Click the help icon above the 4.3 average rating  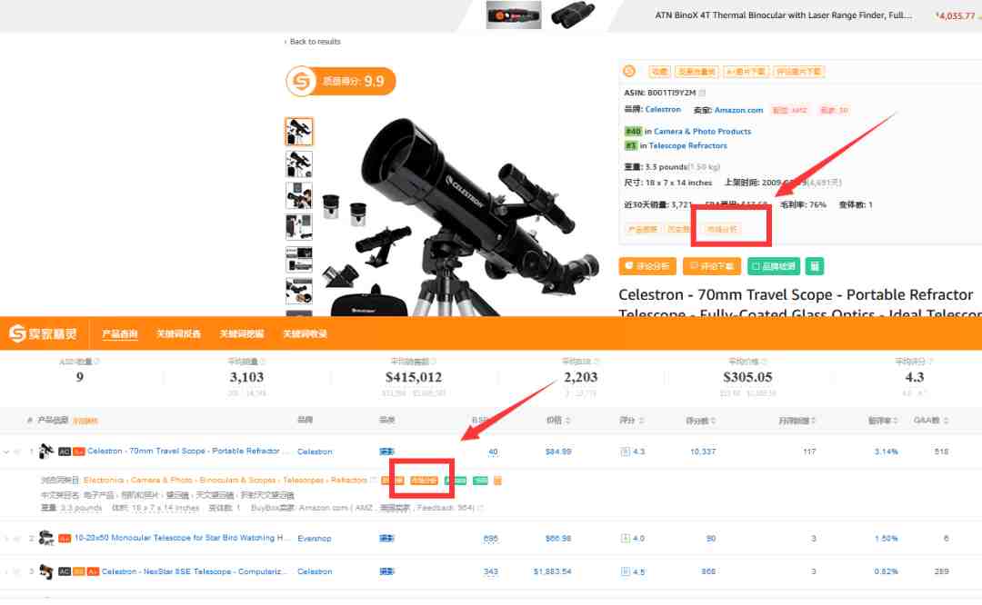pyautogui.click(x=931, y=362)
